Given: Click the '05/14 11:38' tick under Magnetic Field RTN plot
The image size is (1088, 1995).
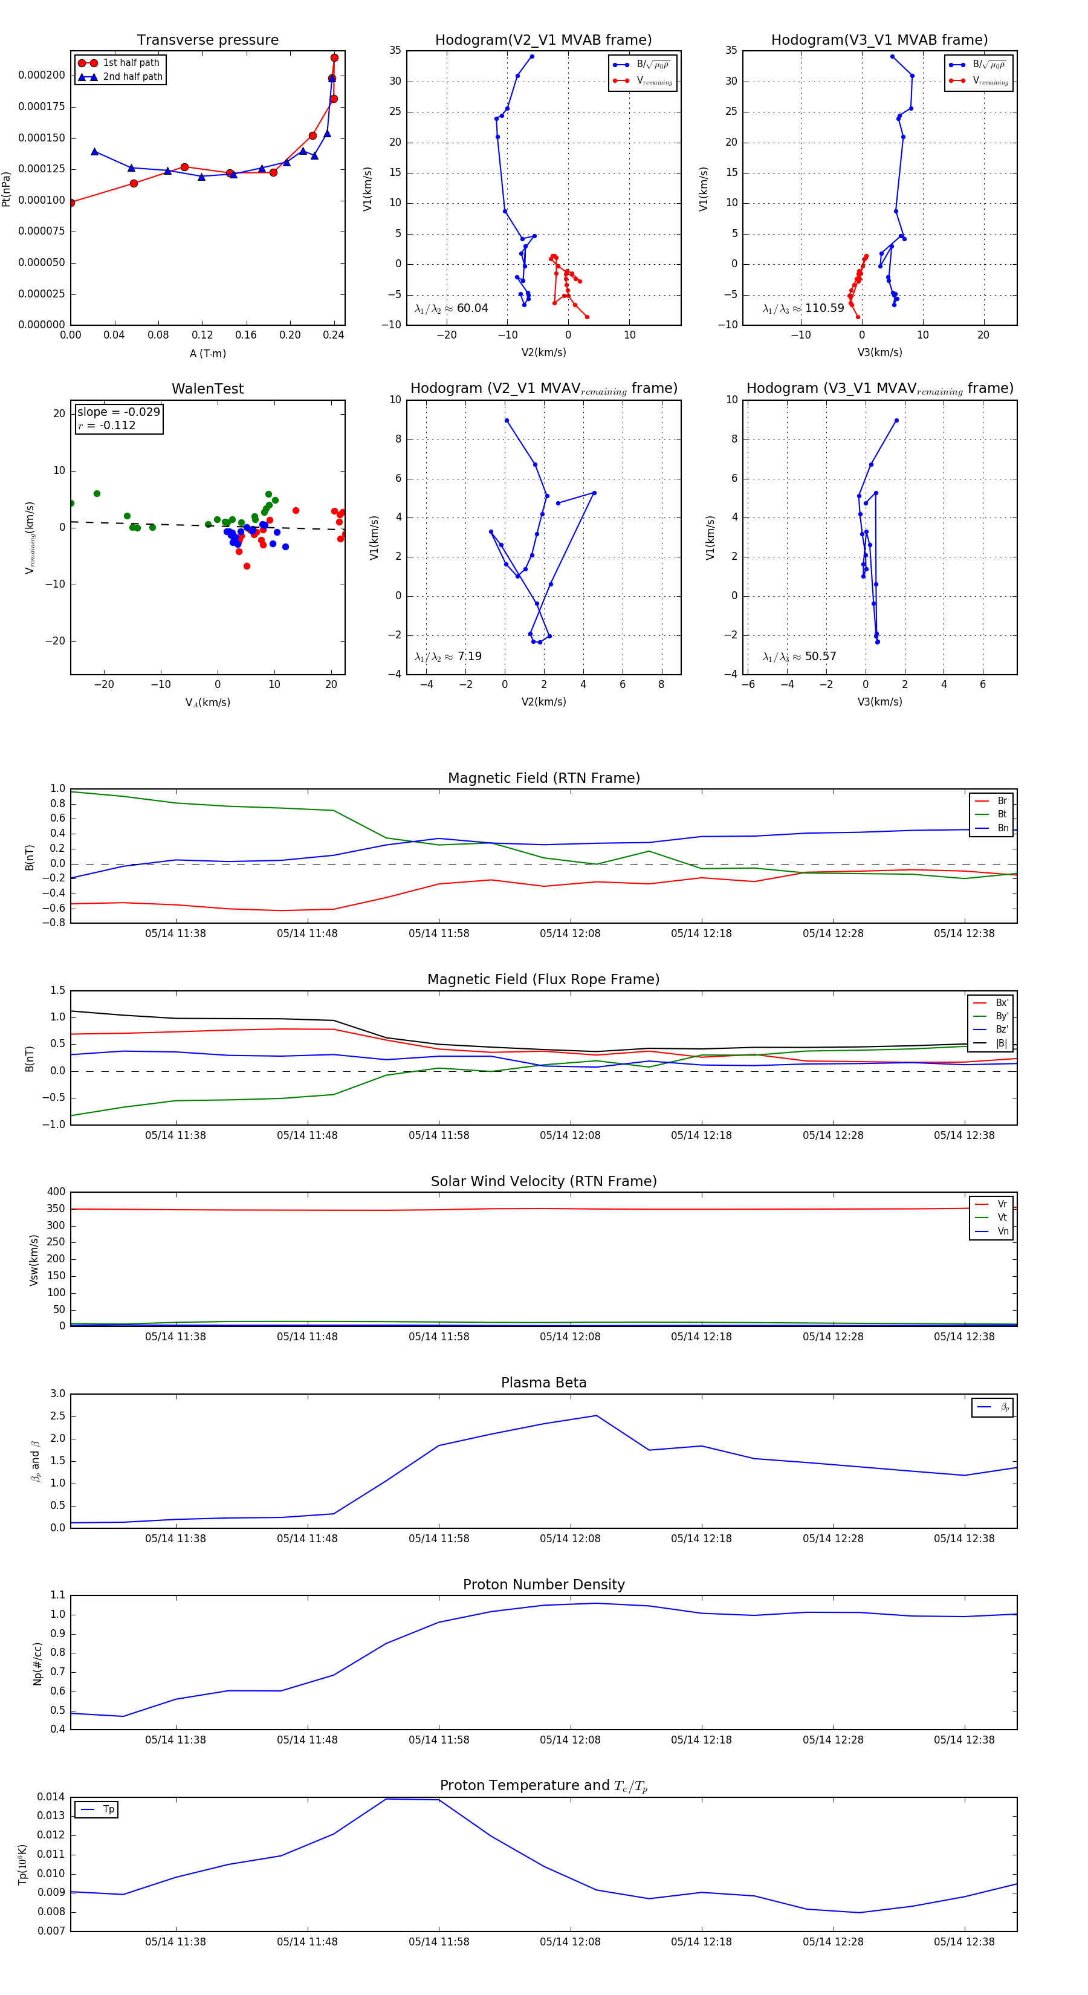Looking at the screenshot, I should point(176,934).
